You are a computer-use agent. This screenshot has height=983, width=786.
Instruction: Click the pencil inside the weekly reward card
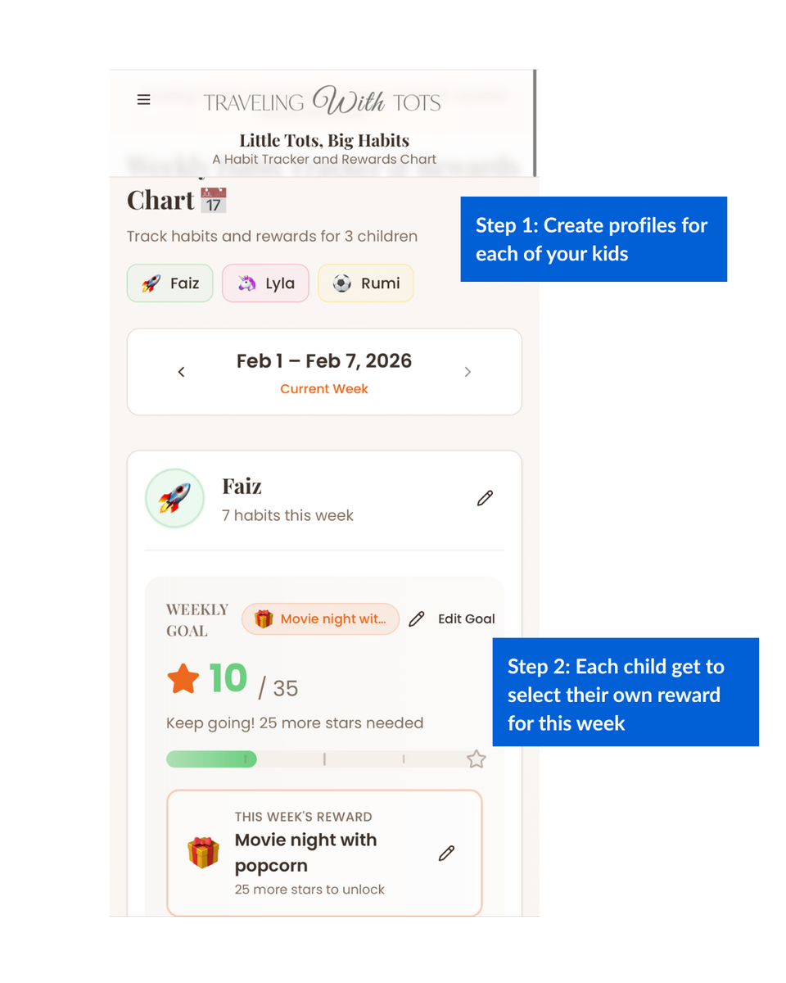tap(447, 853)
